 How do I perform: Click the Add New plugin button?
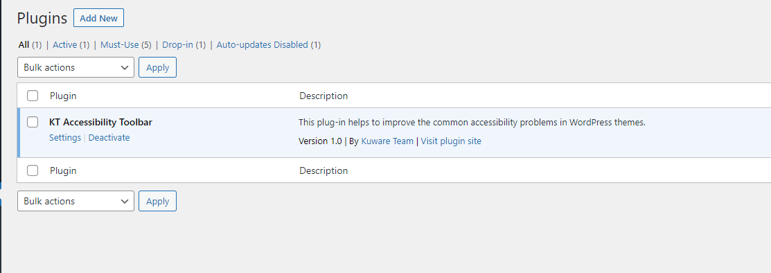tap(98, 18)
